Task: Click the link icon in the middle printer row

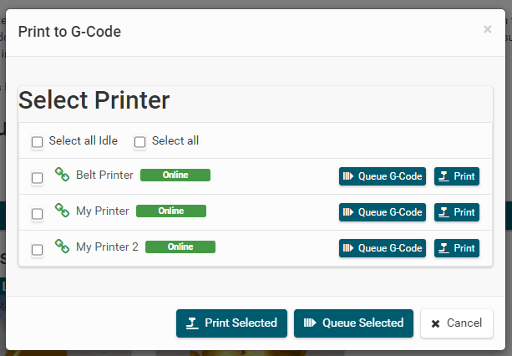Action: (x=62, y=211)
